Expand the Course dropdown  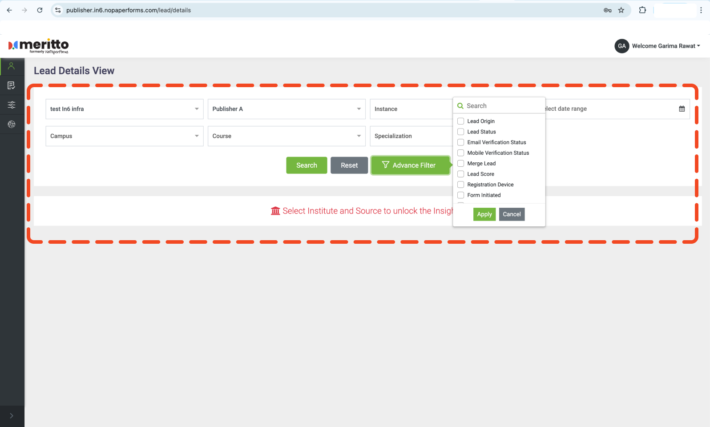(286, 136)
